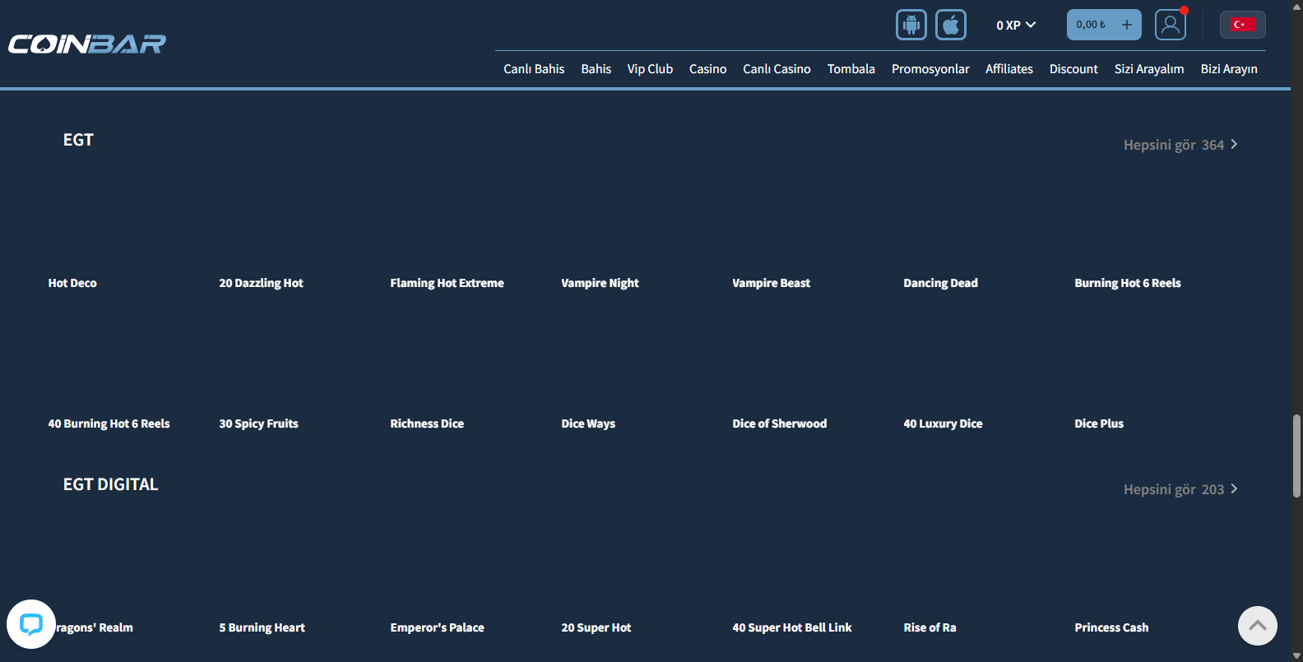Image resolution: width=1303 pixels, height=662 pixels.
Task: Open the 40 Super Hot Bell Link game
Action: [791, 627]
